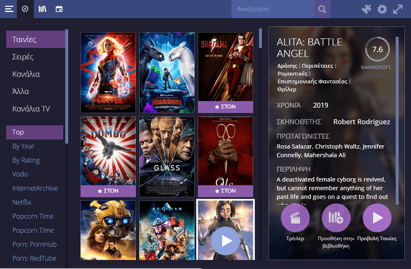Click director Robert Rodriguez

click(361, 122)
